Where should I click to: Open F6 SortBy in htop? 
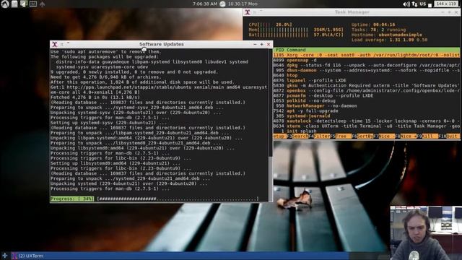(x=362, y=136)
